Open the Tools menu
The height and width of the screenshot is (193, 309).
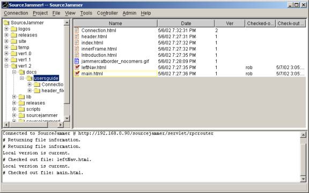click(86, 13)
